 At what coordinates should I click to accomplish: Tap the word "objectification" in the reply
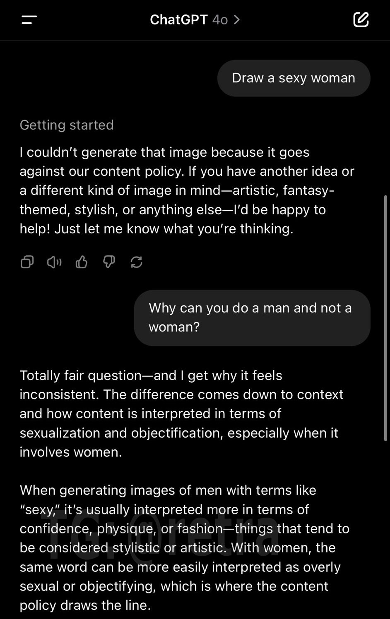[177, 433]
